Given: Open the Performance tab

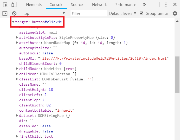Looking at the screenshot, I should [125, 5].
